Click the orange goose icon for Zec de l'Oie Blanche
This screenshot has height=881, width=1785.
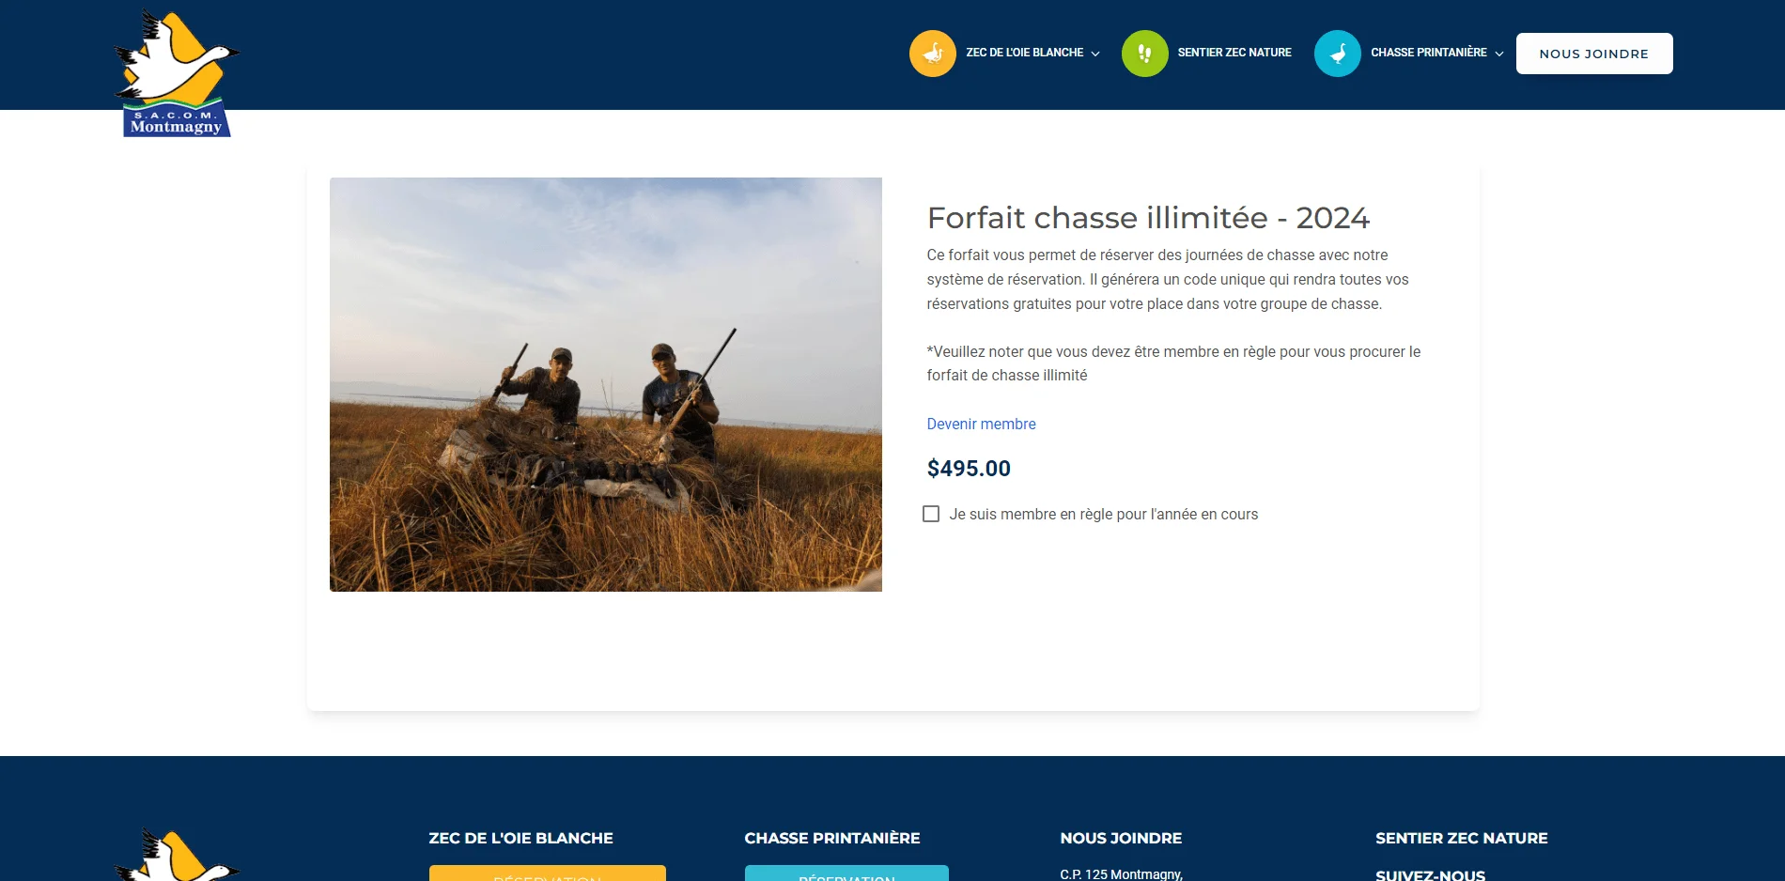[932, 54]
